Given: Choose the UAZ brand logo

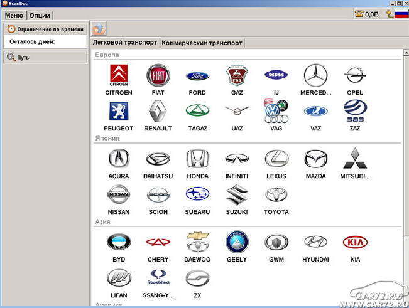Looking at the screenshot, I should pyautogui.click(x=237, y=110).
